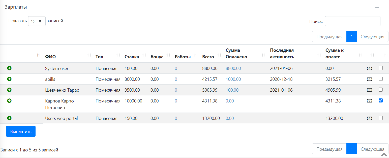Open details for Users web portal row

pos(9,118)
